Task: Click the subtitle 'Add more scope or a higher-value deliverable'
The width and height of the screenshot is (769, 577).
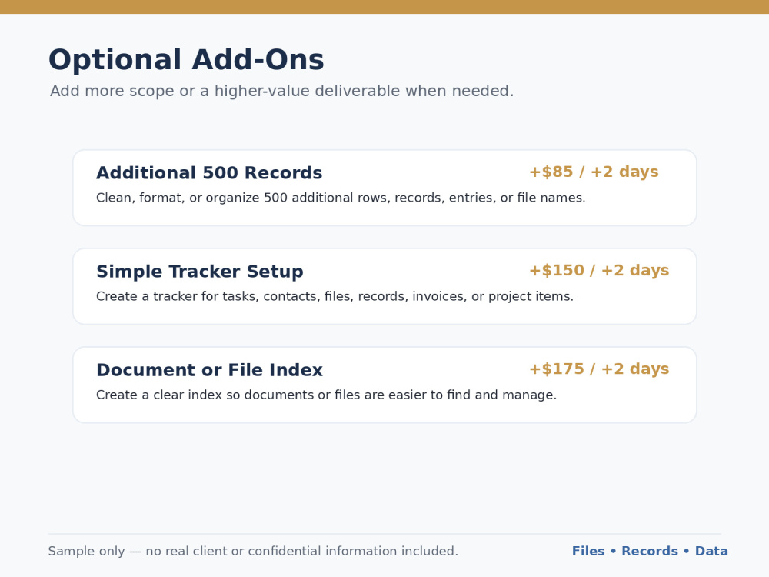Action: (282, 91)
